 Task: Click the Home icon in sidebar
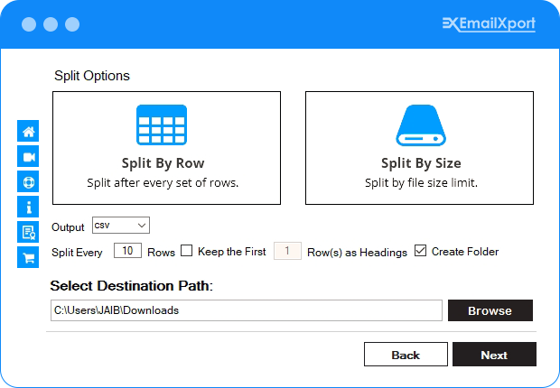(x=28, y=132)
